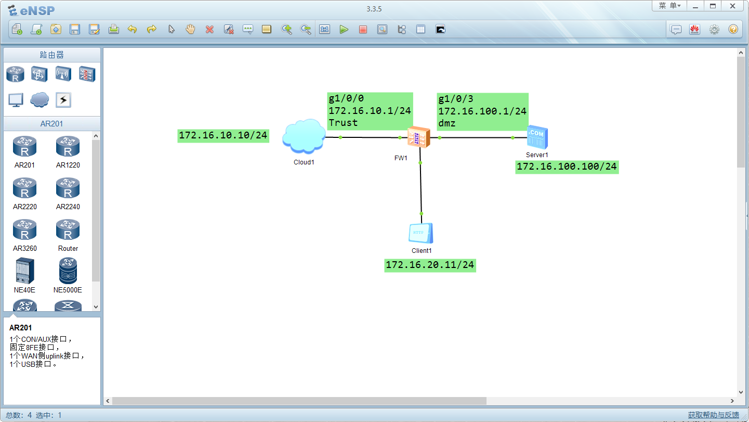Click the data capture magnifier icon
The width and height of the screenshot is (749, 422).
(382, 29)
